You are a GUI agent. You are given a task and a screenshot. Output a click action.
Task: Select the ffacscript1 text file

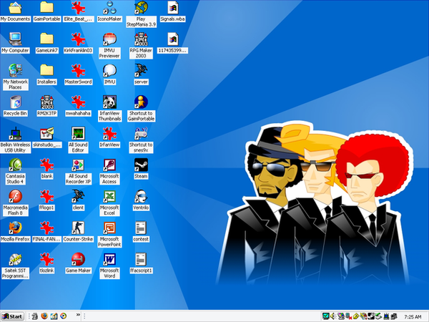pyautogui.click(x=141, y=260)
